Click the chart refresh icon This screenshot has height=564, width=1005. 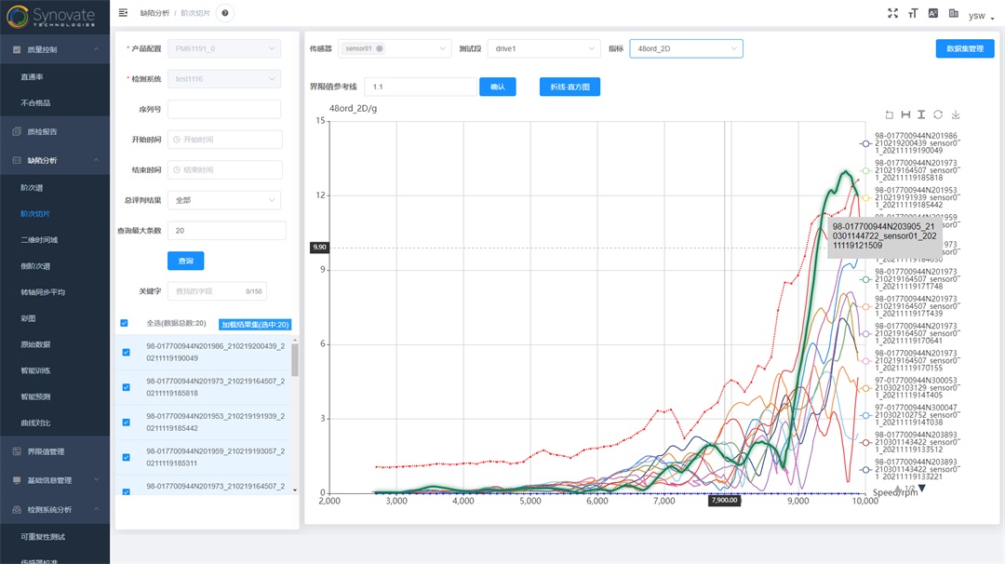[x=938, y=114]
